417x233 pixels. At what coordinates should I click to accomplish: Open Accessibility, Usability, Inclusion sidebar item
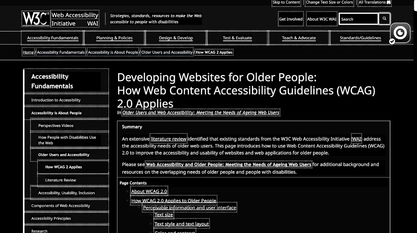69,193
